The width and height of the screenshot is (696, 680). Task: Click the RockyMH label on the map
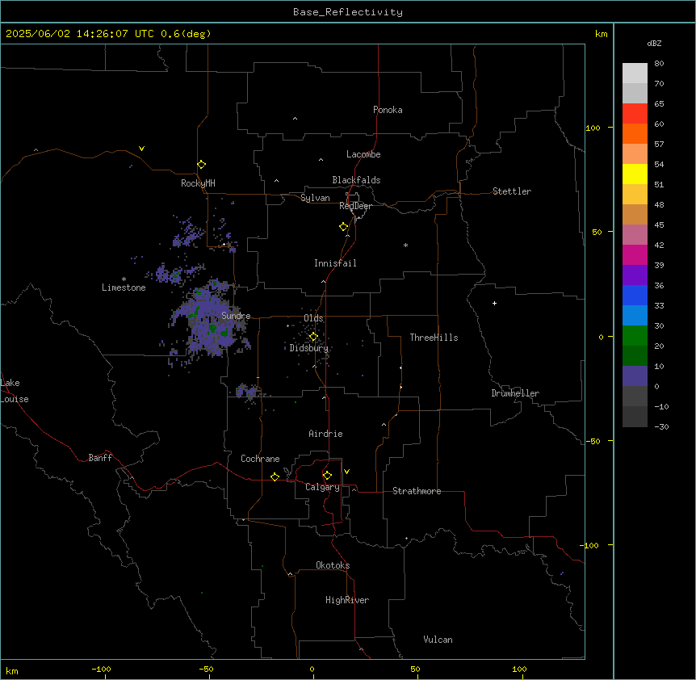(x=198, y=183)
